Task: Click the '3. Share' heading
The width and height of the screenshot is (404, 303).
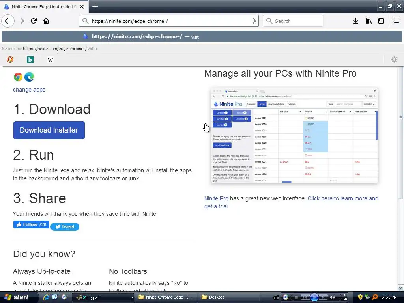Action: (40, 198)
